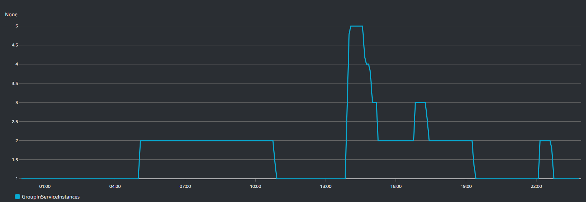The height and width of the screenshot is (202, 586).
Task: Click the small bump at 2 after 22:00
Action: point(545,141)
